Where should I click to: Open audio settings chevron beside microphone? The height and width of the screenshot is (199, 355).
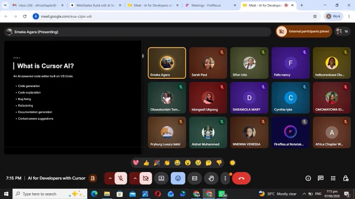coord(110,178)
